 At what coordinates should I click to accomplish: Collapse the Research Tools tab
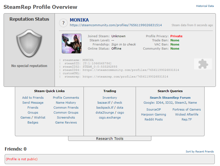point(110,138)
